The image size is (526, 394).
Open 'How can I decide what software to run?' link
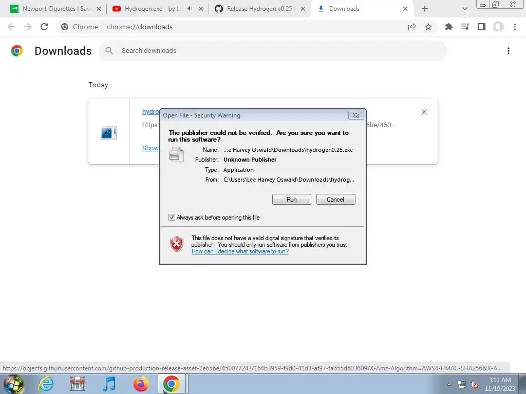[x=240, y=251]
